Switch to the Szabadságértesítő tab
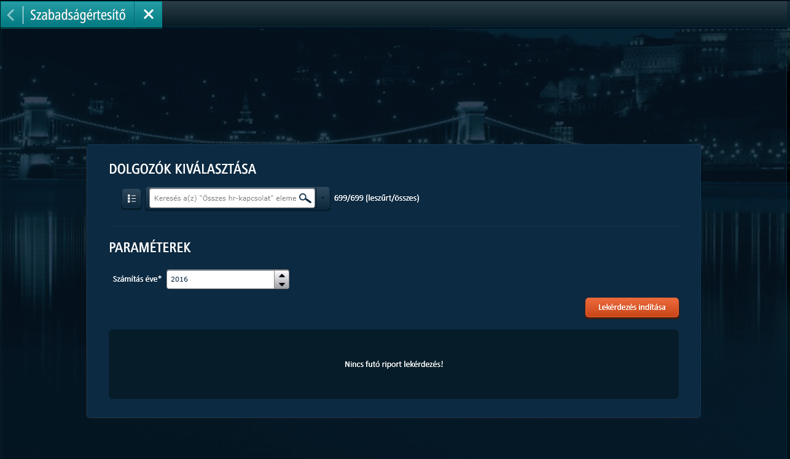Viewport: 790px width, 459px height. (78, 15)
